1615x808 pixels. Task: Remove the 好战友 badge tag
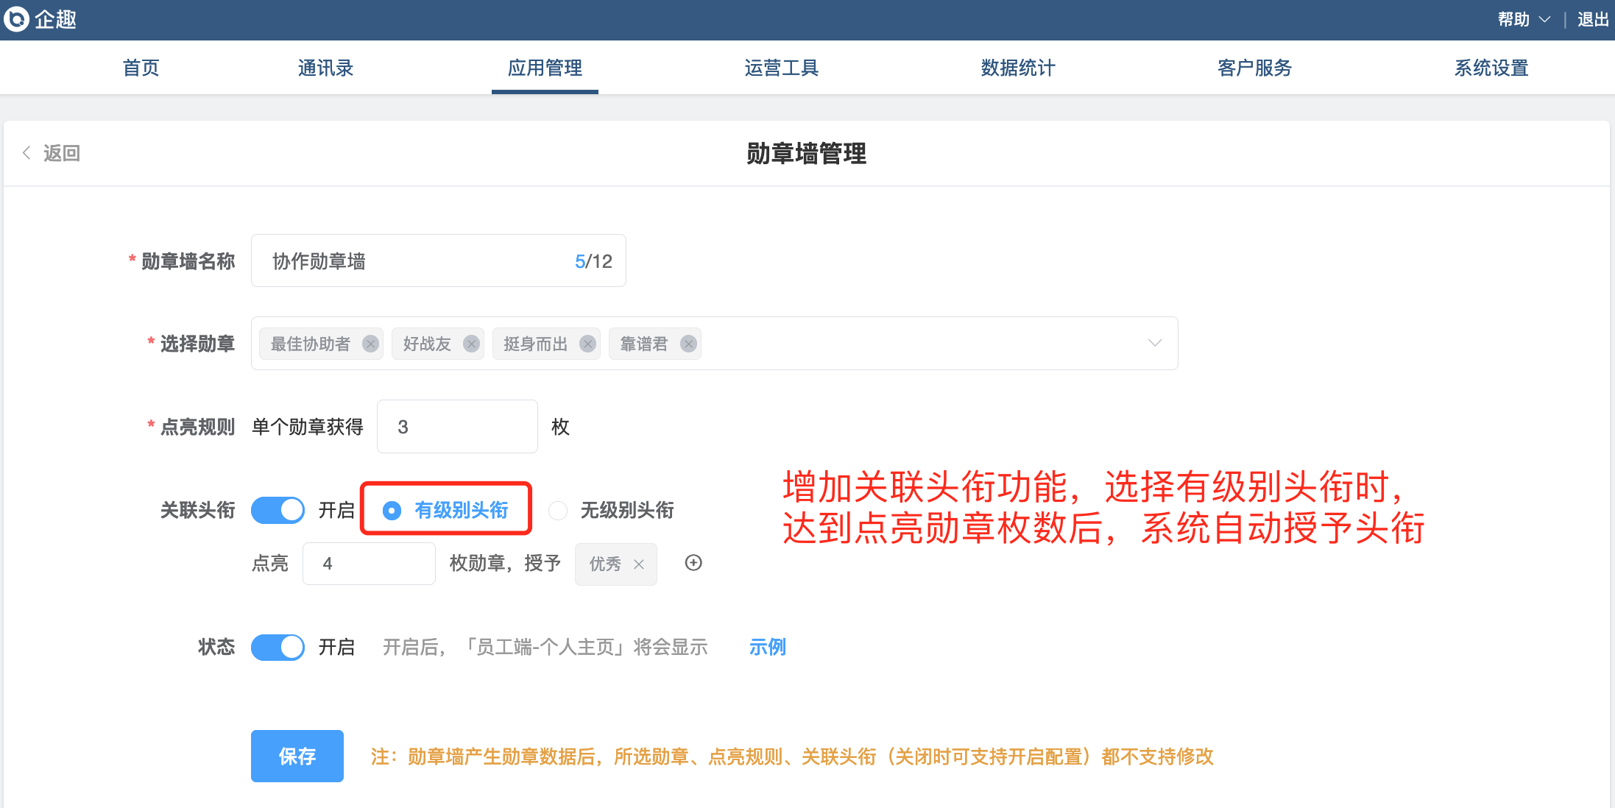point(471,344)
